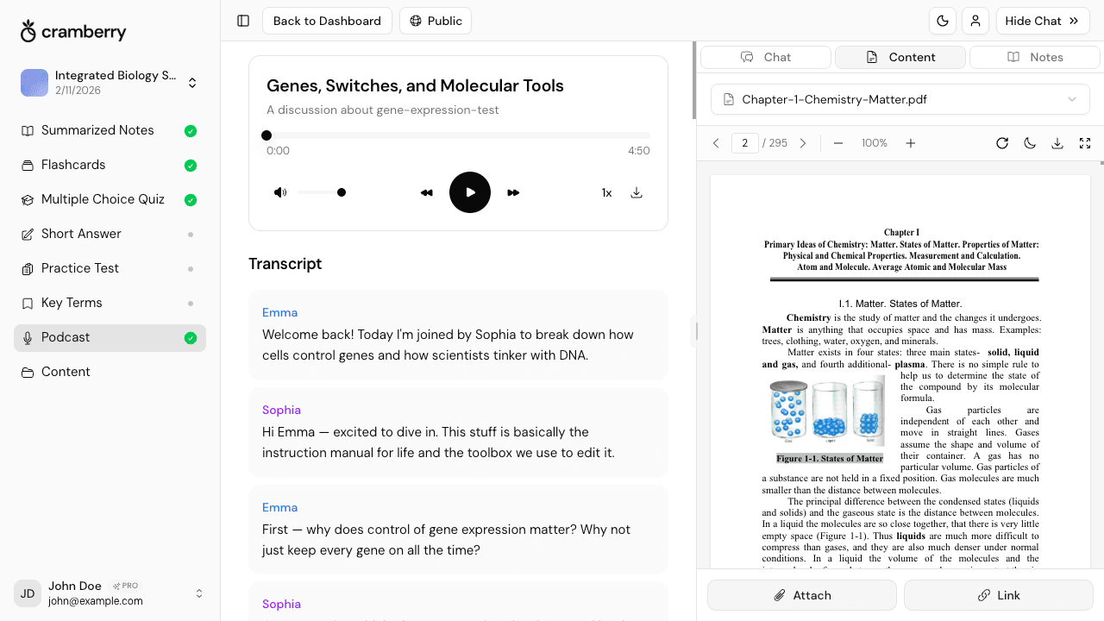Enter fullscreen mode for the PDF viewer
Screen dimensions: 1104x621
[x=1085, y=143]
